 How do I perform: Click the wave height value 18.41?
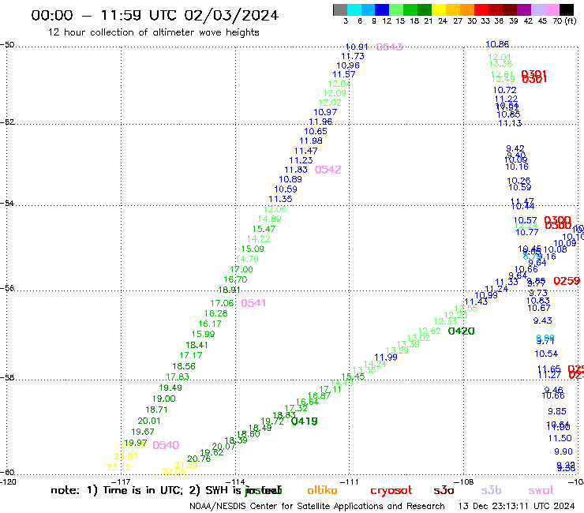pos(197,345)
